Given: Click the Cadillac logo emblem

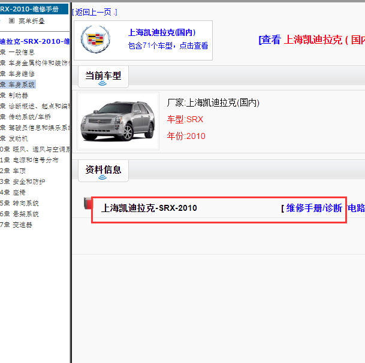Looking at the screenshot, I should pos(95,39).
